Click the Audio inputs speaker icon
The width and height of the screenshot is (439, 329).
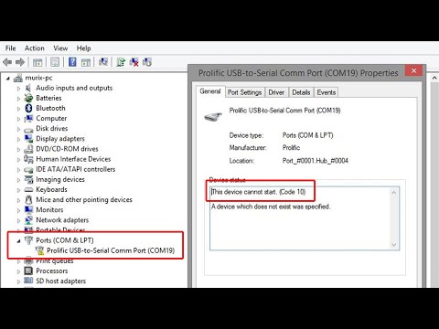28,88
